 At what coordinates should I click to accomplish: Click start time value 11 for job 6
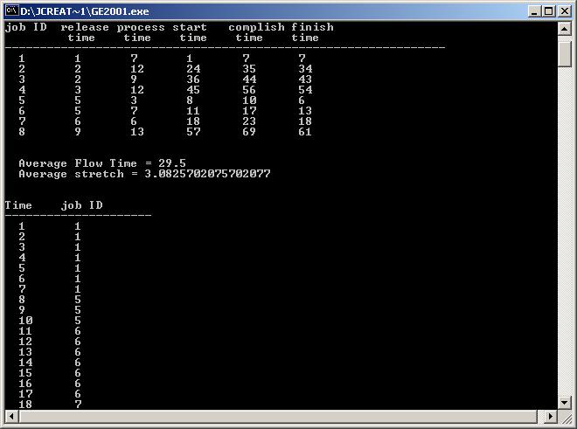point(193,111)
